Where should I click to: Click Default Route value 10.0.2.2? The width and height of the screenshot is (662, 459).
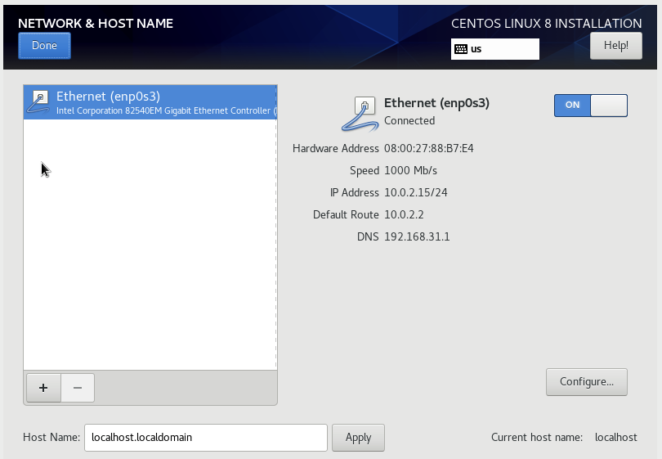[x=404, y=214]
